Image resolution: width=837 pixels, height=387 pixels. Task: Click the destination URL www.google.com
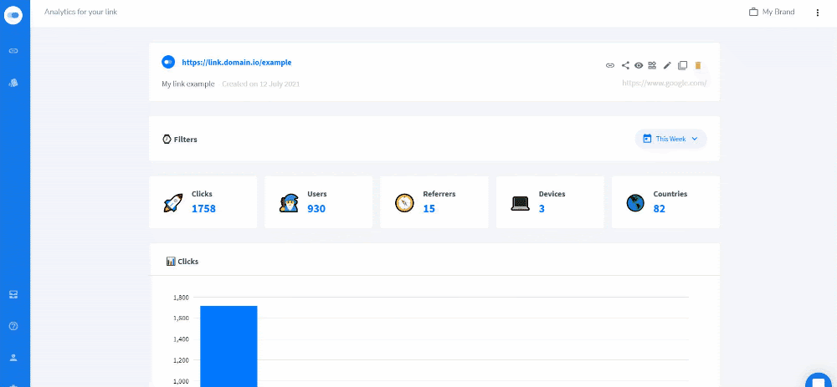pos(664,83)
